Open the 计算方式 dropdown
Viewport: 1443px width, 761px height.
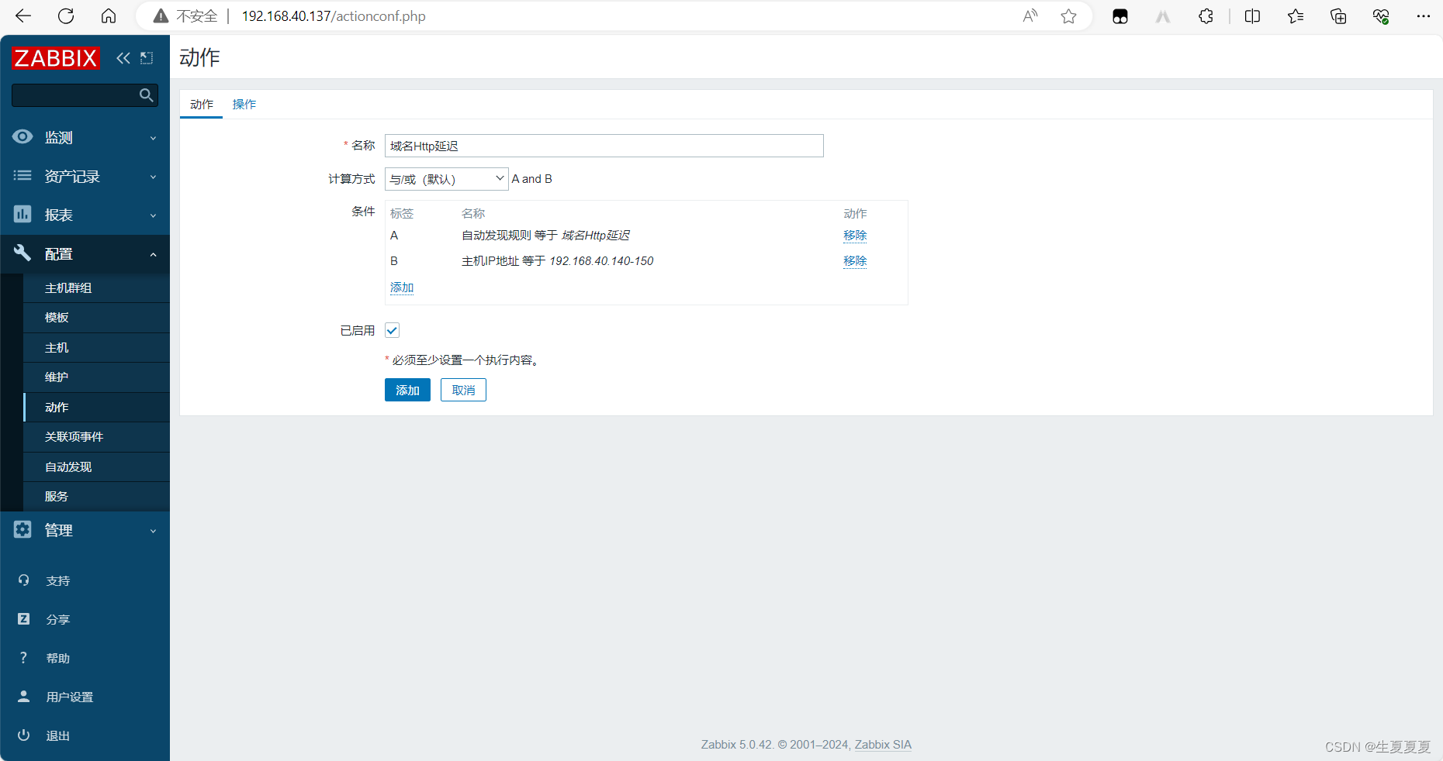pos(446,179)
